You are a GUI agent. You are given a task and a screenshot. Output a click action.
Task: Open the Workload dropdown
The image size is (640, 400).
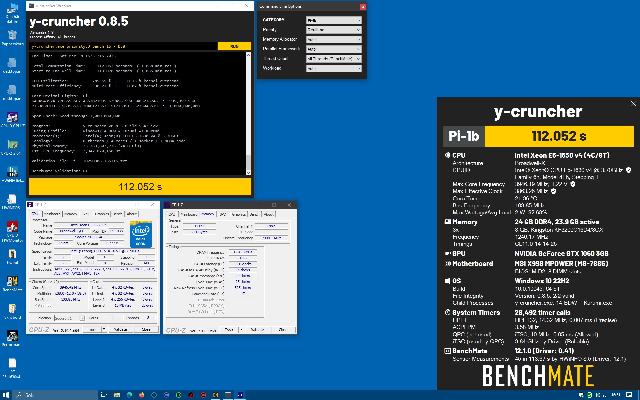[x=334, y=69]
